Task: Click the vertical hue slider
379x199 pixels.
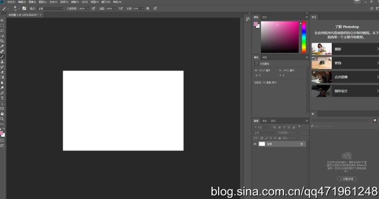Action: point(304,37)
